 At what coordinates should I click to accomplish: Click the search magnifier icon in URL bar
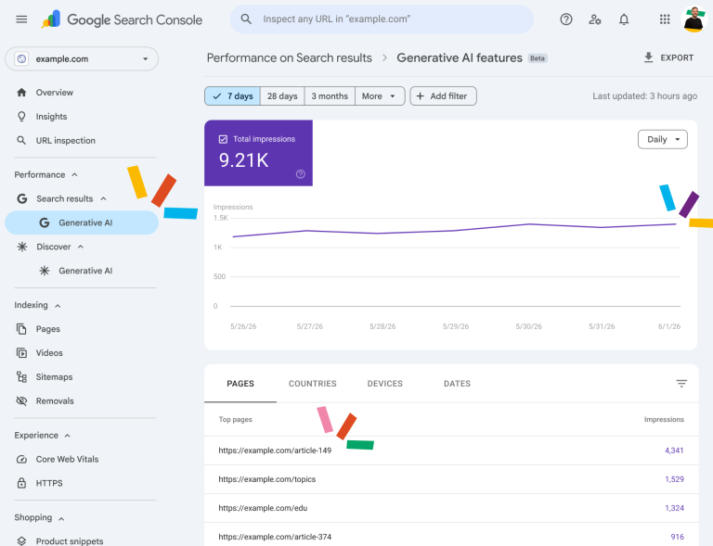(x=246, y=19)
